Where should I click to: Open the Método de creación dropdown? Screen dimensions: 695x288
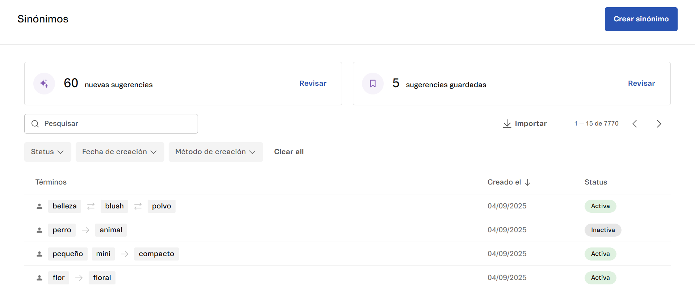click(215, 152)
